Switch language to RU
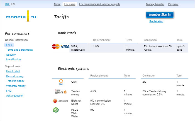Viewport: 195px width, 121px height. [x=7, y=4]
